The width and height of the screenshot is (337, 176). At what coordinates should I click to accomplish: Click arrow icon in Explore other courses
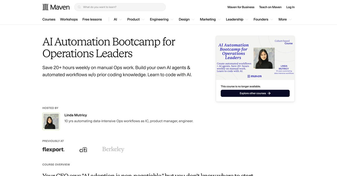click(269, 93)
